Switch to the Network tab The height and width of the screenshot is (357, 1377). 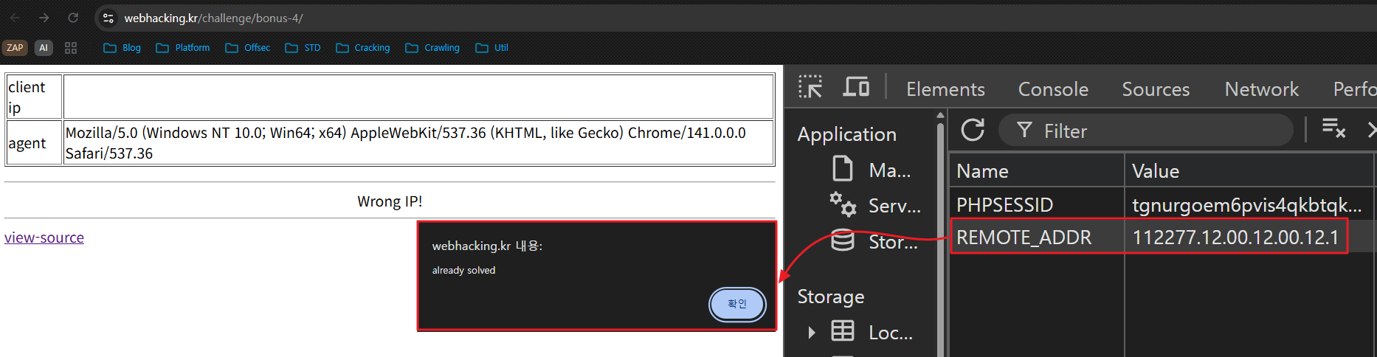pos(1261,89)
